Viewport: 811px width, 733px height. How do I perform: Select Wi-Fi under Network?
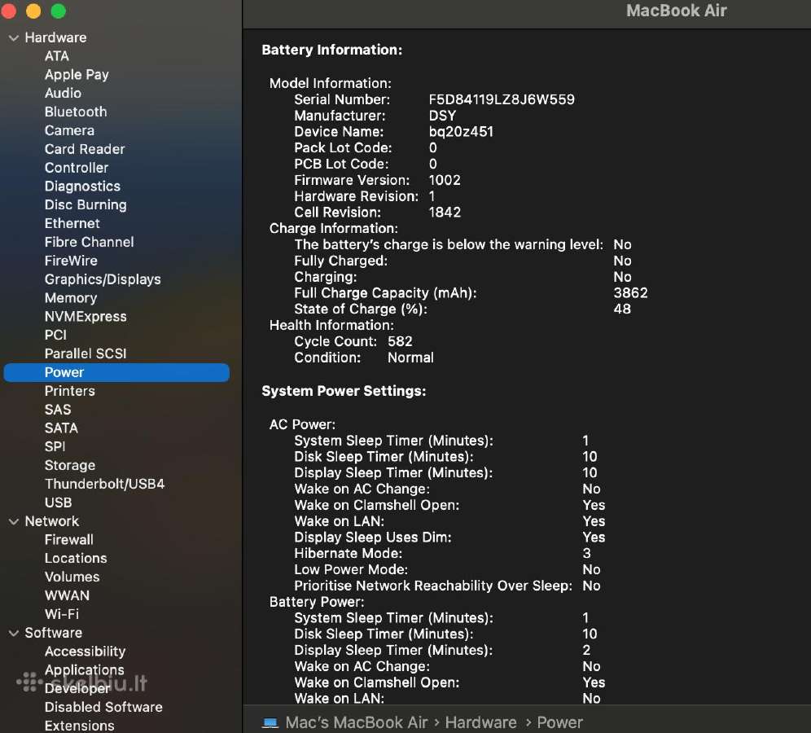click(62, 615)
